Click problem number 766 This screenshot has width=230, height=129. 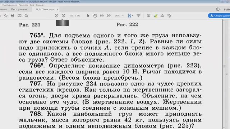pos(37,66)
